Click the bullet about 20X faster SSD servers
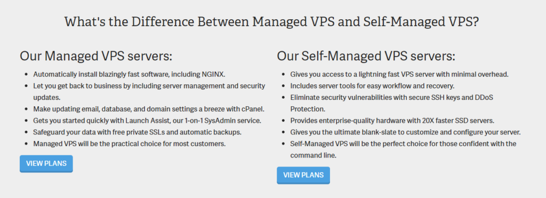This screenshot has width=546, height=198. (x=392, y=120)
